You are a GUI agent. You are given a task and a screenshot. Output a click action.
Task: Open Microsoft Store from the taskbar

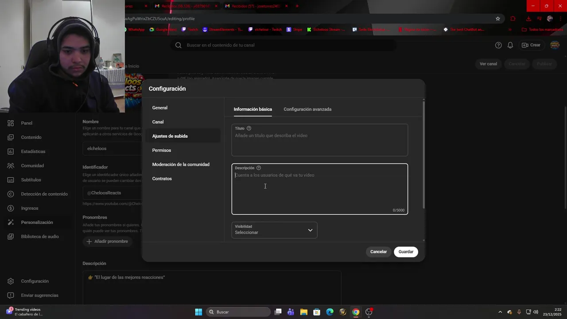click(x=317, y=312)
